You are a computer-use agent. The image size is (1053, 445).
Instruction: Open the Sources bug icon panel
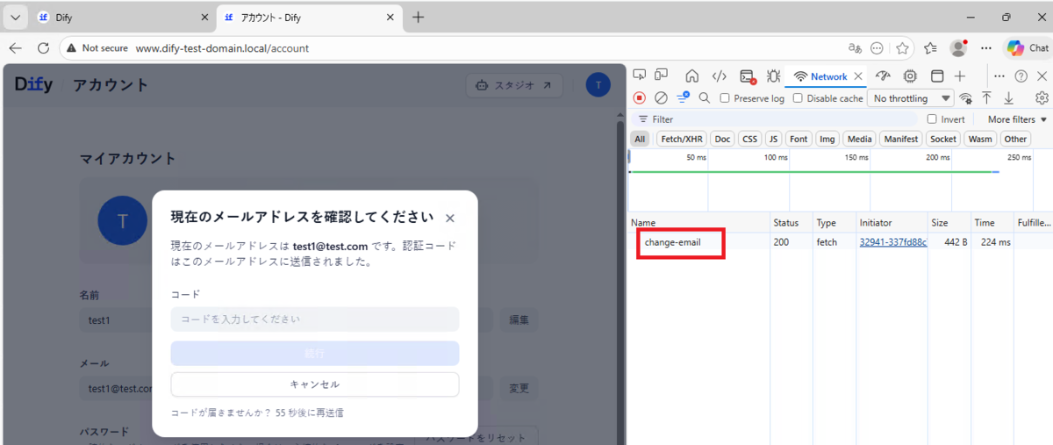pos(773,76)
